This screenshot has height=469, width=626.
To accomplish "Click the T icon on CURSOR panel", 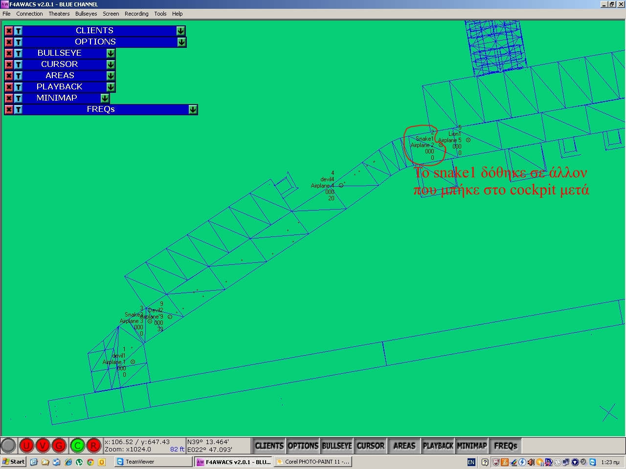I will 18,64.
